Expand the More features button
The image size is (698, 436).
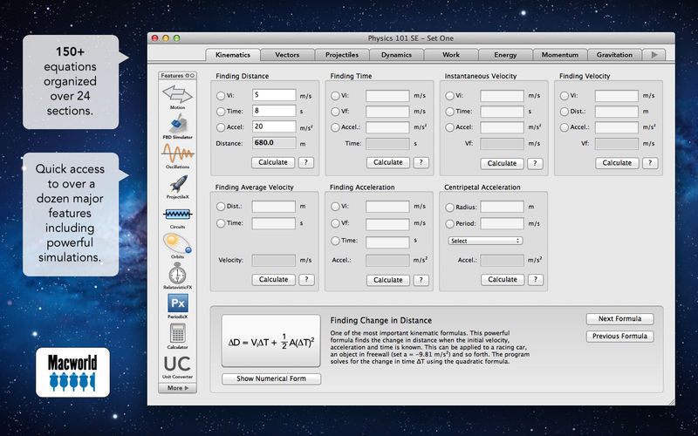pos(176,387)
